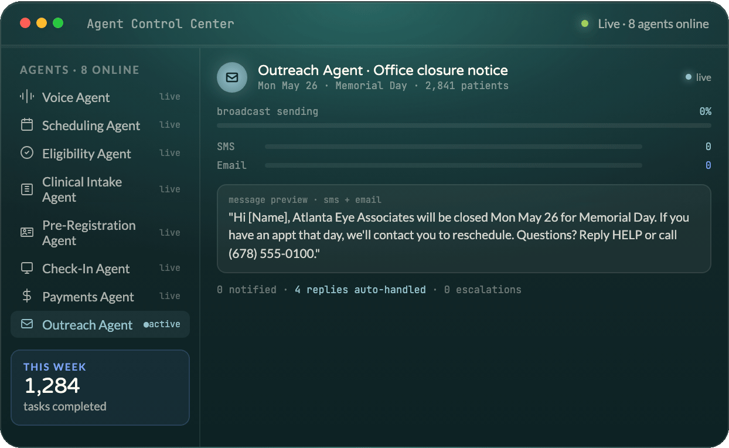Screen dimensions: 729x448
Task: Select the Payments Agent item
Action: pyautogui.click(x=100, y=297)
